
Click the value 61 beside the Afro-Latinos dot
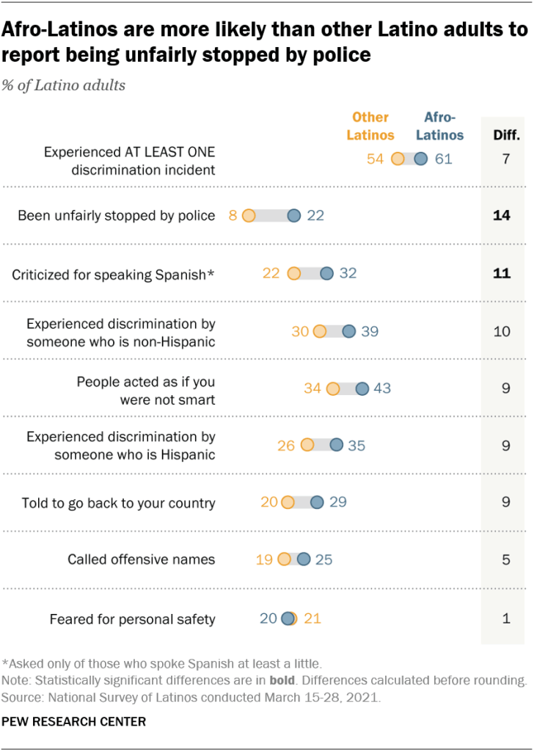pyautogui.click(x=443, y=159)
